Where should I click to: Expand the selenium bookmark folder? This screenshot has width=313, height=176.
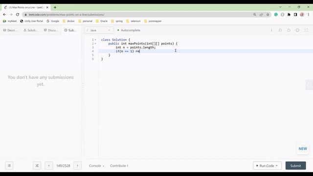click(134, 21)
